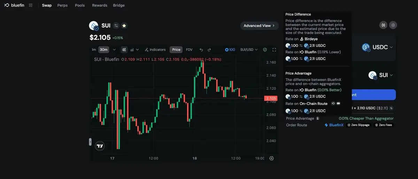Click the Zero Slippage badge

point(358,125)
